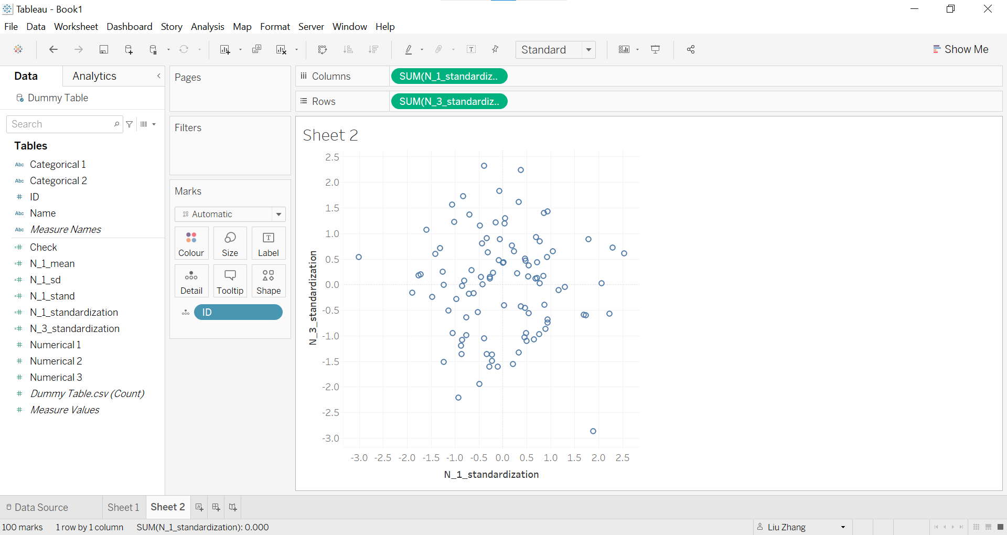Open the Colour marks card

[x=191, y=243]
